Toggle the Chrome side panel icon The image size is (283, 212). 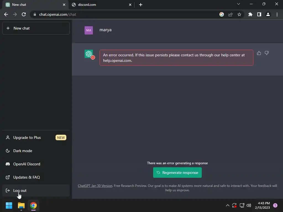(259, 14)
